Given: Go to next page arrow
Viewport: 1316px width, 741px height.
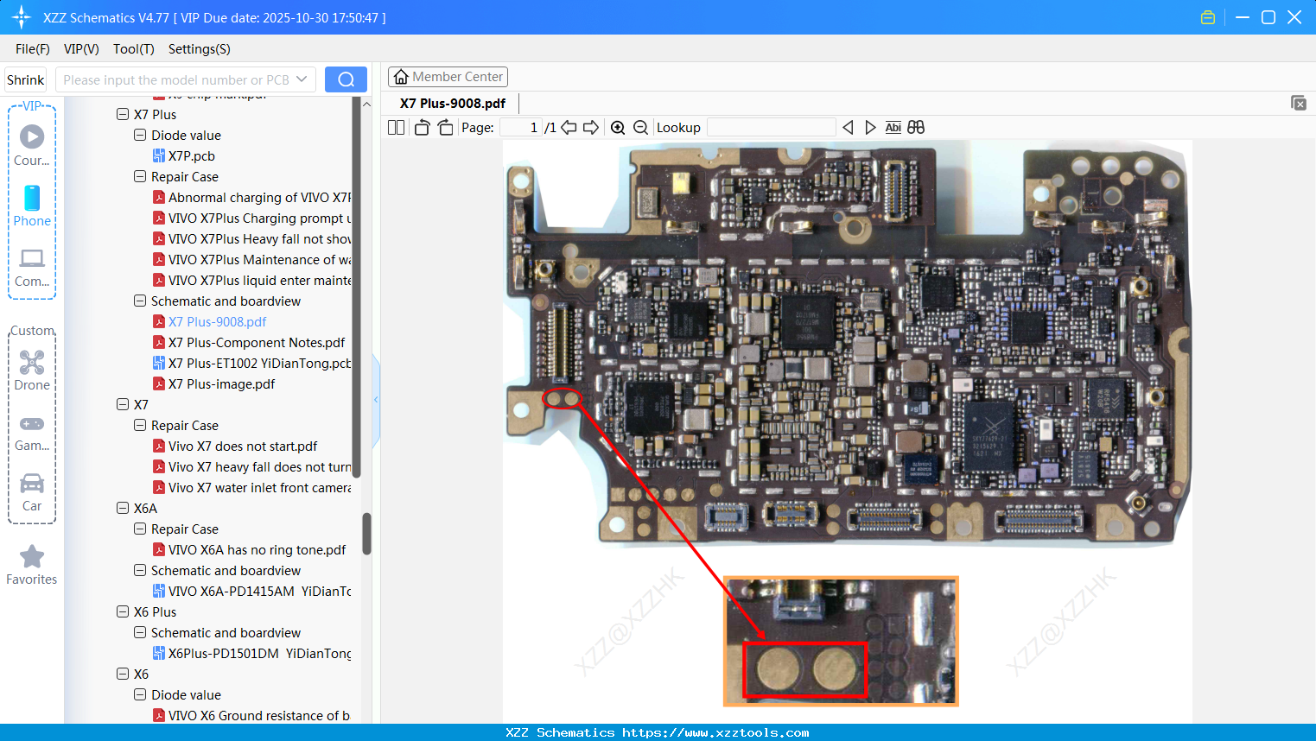Looking at the screenshot, I should click(x=591, y=128).
